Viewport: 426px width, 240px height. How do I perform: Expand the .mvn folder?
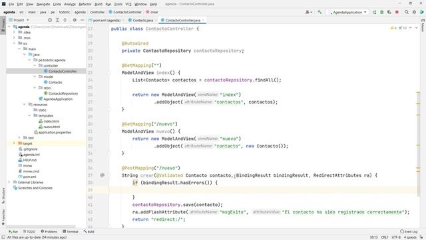point(15,38)
